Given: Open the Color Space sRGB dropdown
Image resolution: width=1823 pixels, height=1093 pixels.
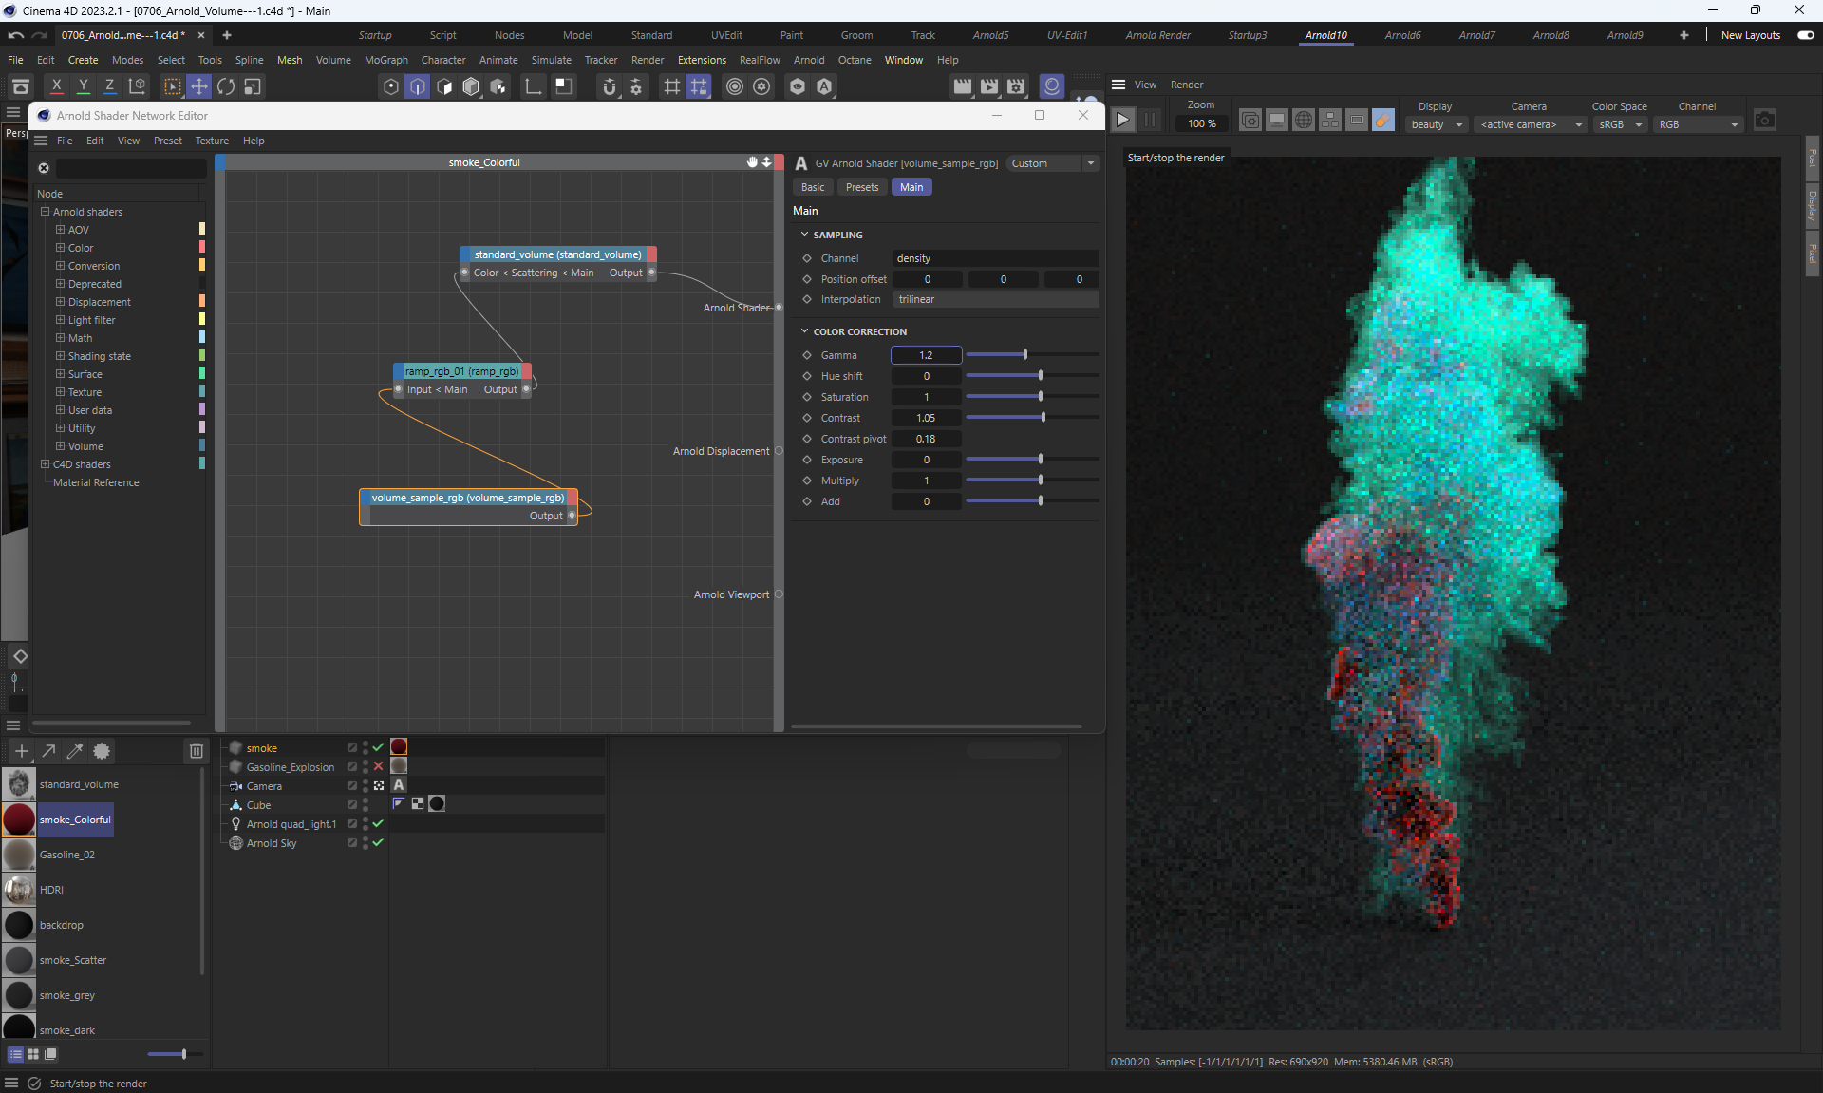Looking at the screenshot, I should (1620, 124).
